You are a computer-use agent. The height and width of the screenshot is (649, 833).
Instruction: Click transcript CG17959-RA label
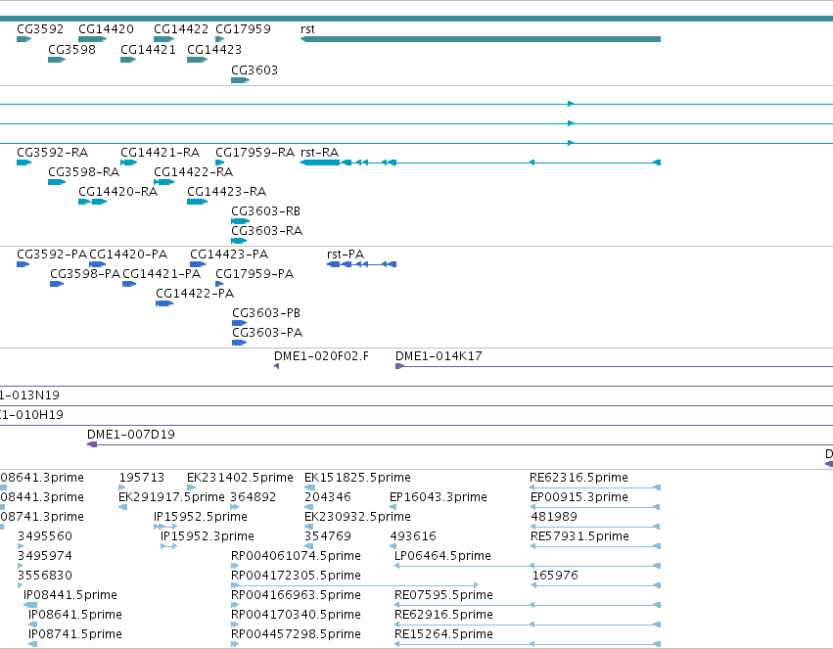[255, 153]
